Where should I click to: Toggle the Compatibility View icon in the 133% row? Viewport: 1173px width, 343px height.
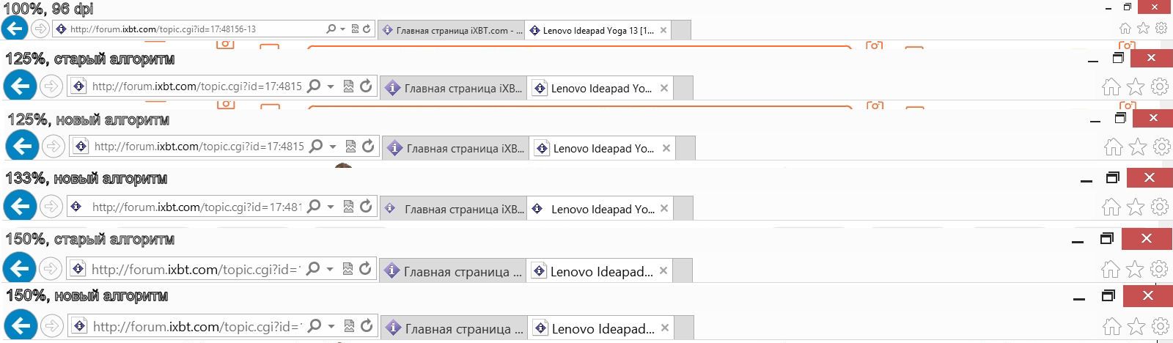pyautogui.click(x=348, y=207)
